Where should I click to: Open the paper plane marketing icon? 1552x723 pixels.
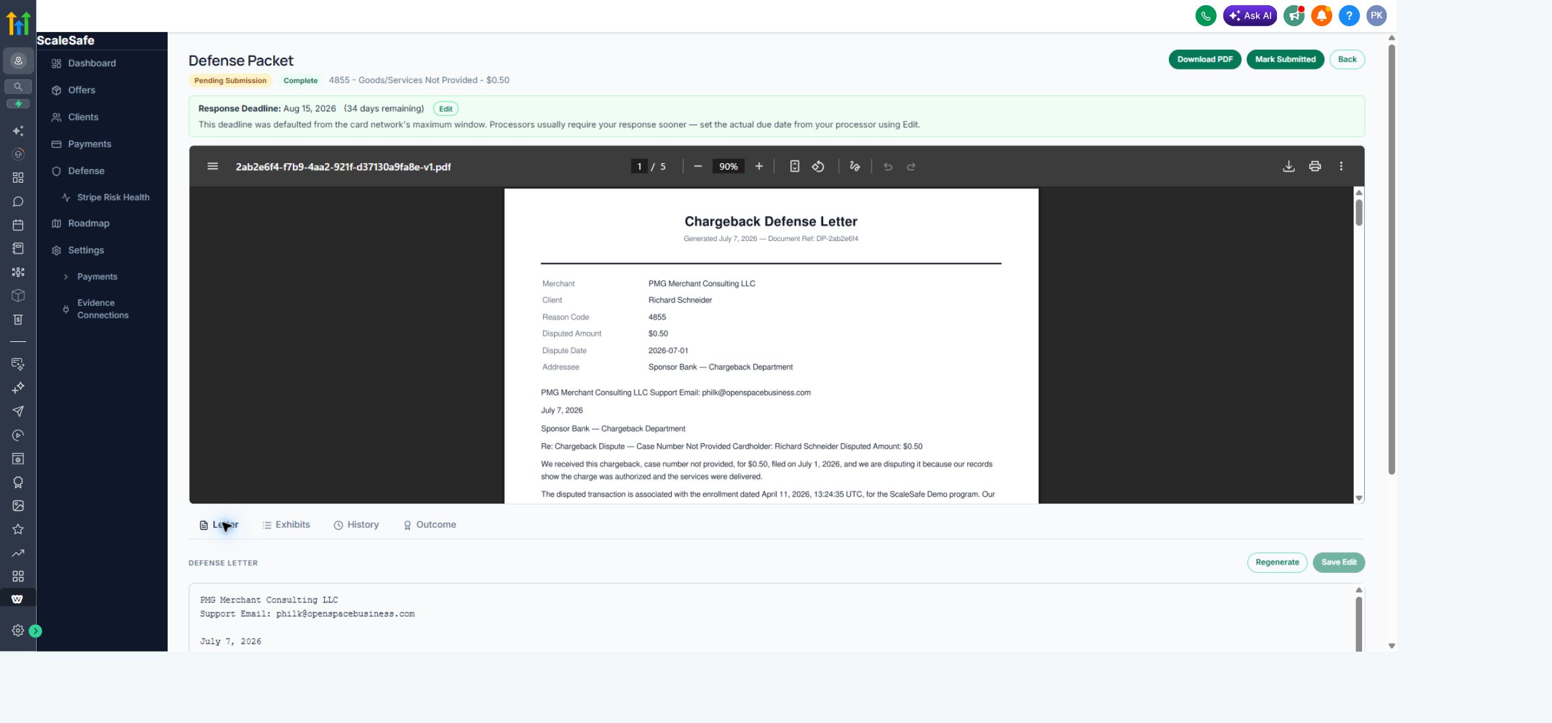click(x=18, y=411)
